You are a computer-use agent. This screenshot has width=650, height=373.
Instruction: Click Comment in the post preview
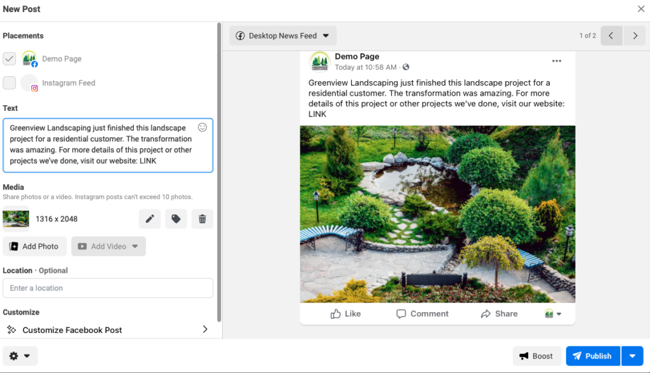click(x=422, y=314)
